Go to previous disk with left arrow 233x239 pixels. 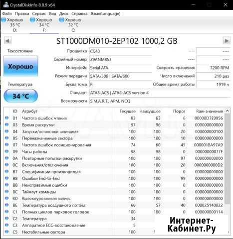[x=7, y=41]
